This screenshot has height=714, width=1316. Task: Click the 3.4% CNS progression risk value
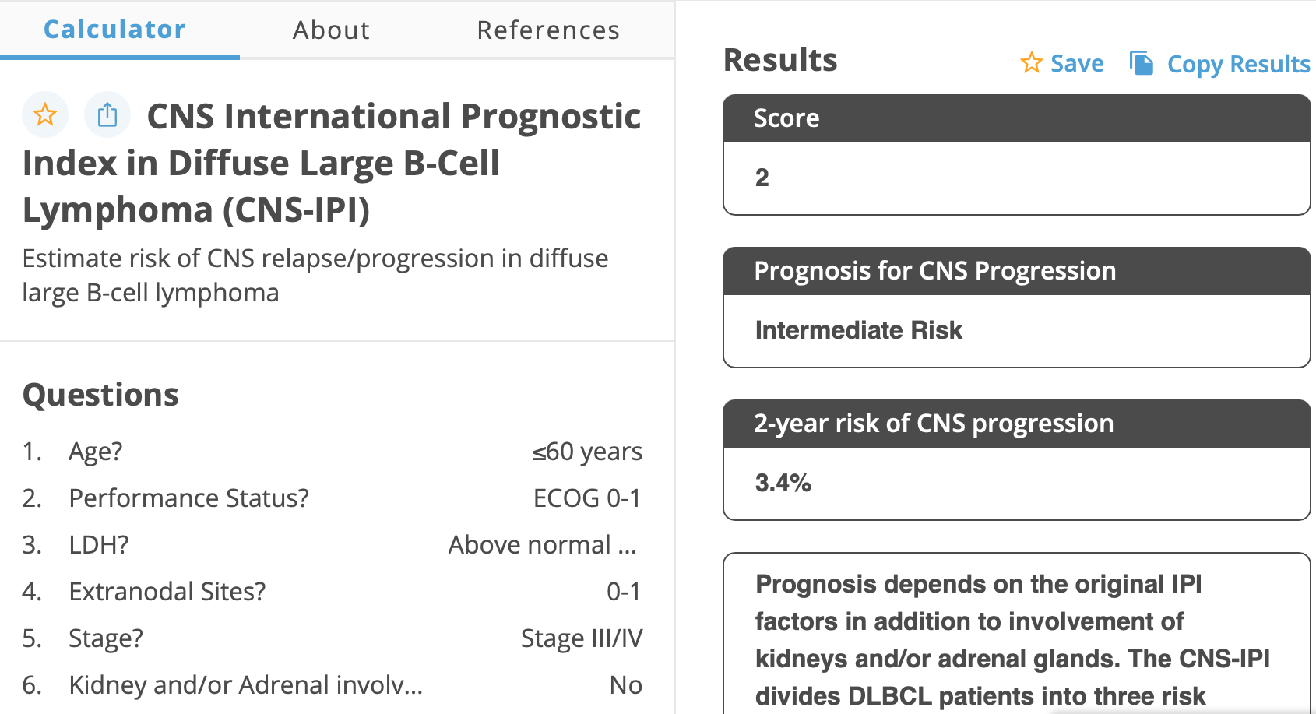pyautogui.click(x=783, y=483)
